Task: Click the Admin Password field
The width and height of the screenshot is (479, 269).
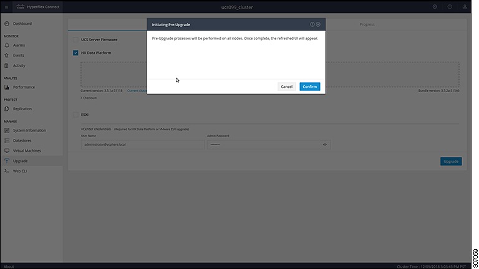Action: (x=269, y=144)
